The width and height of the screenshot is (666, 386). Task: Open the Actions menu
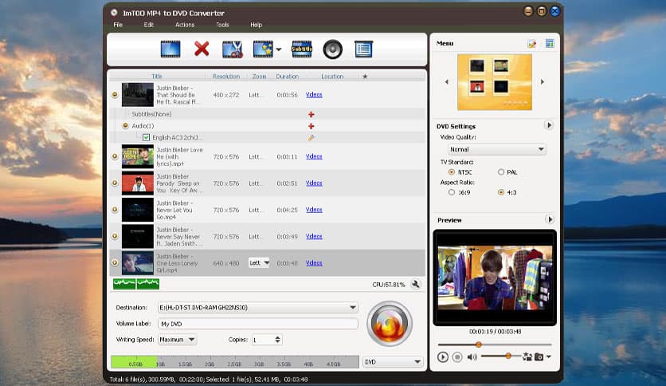tap(185, 25)
